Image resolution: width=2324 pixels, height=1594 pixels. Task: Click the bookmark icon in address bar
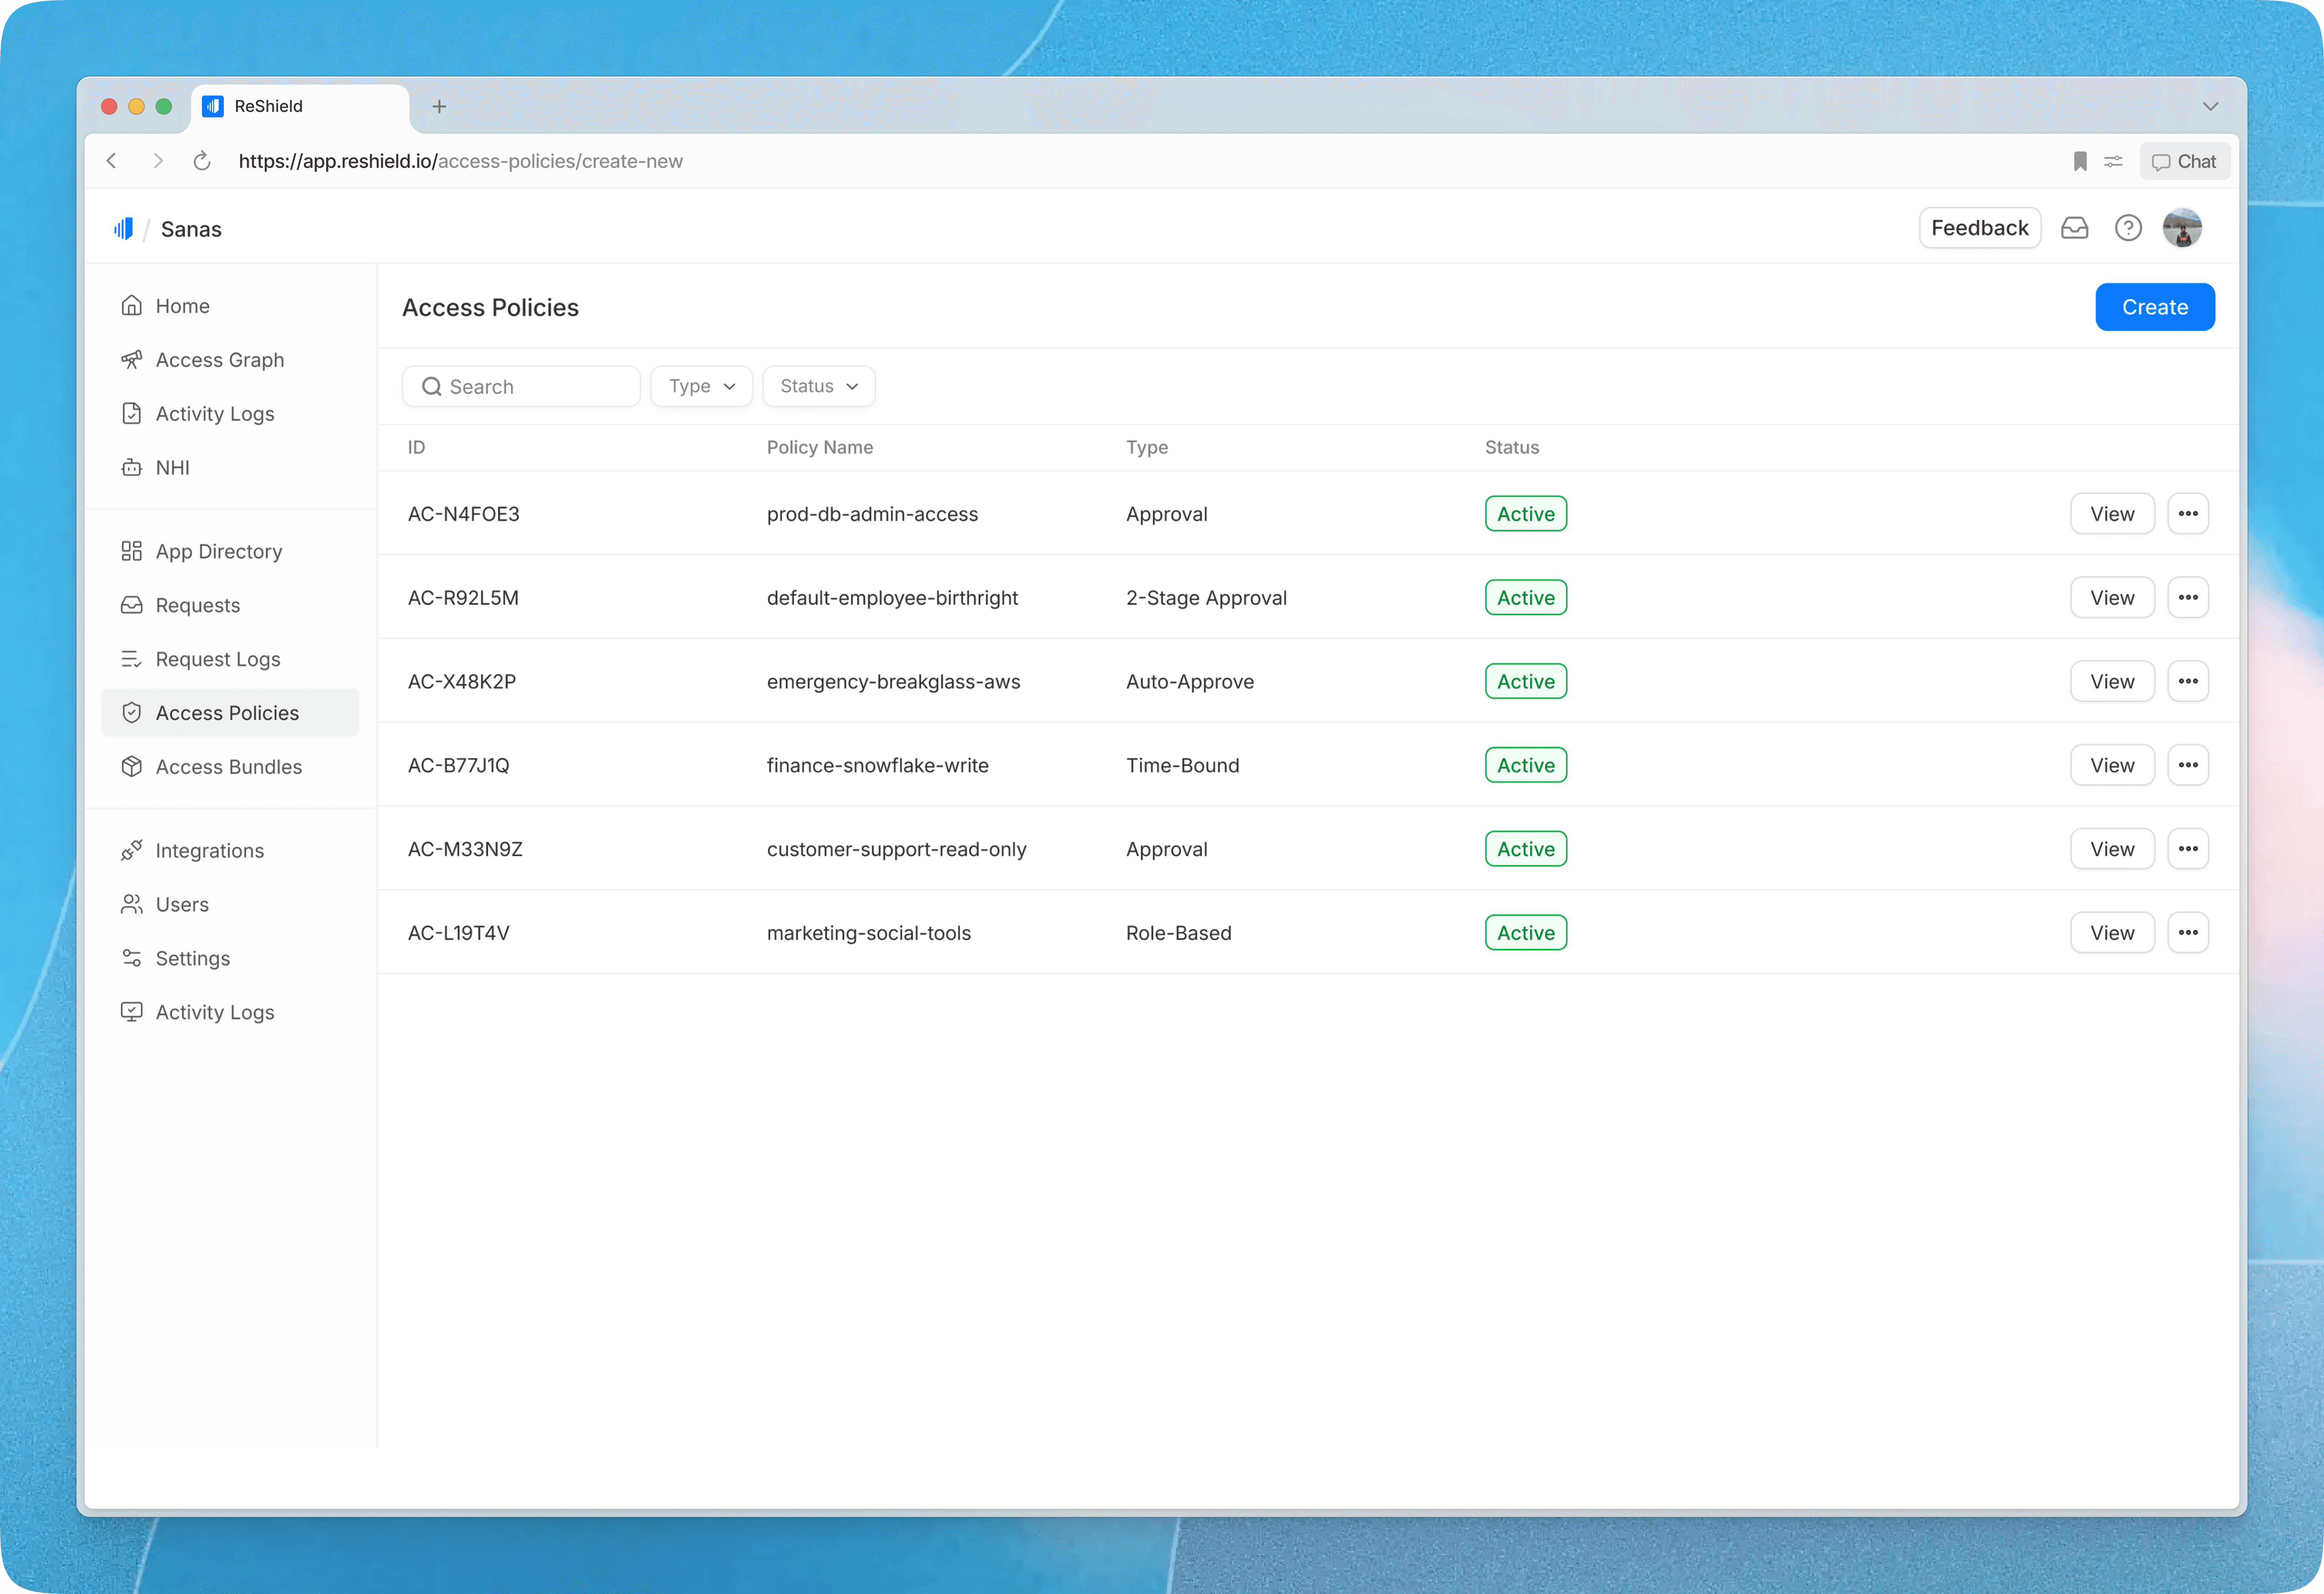(2080, 161)
